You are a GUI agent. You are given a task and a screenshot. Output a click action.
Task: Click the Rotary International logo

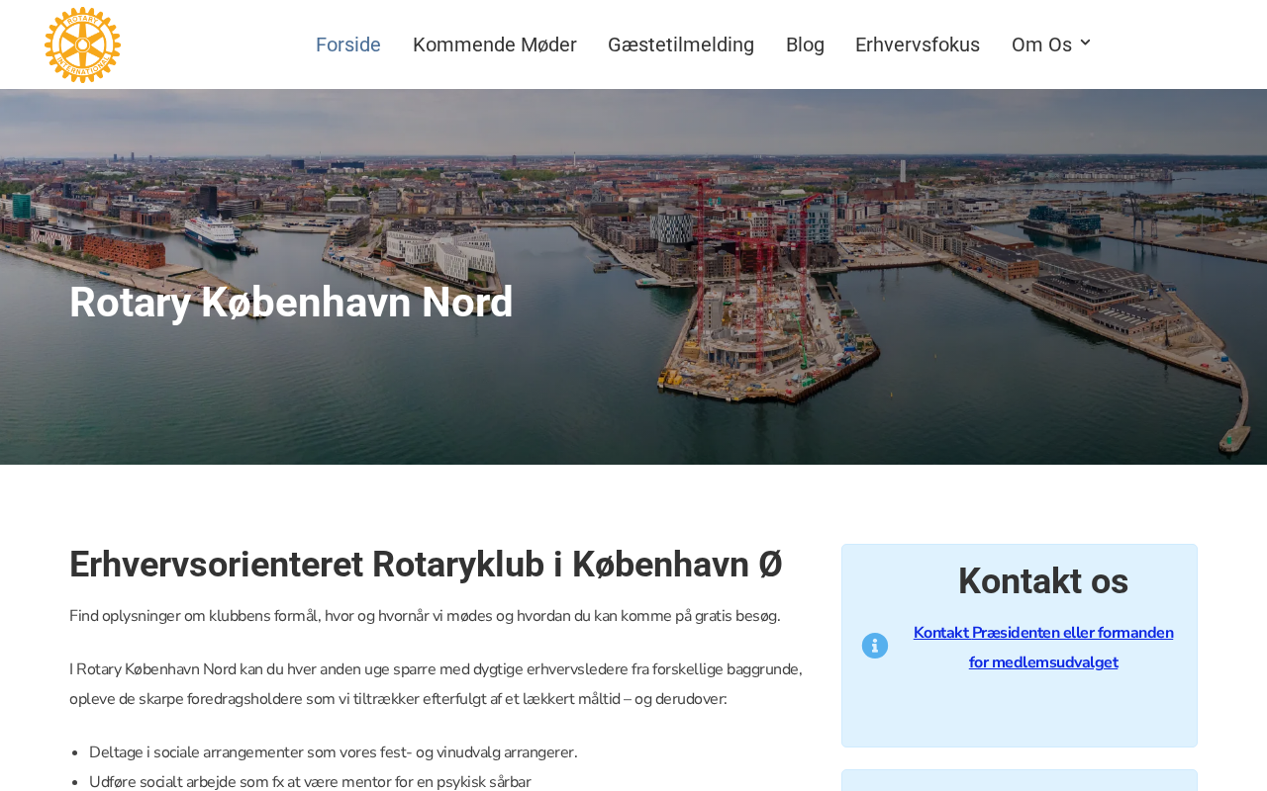pyautogui.click(x=82, y=44)
